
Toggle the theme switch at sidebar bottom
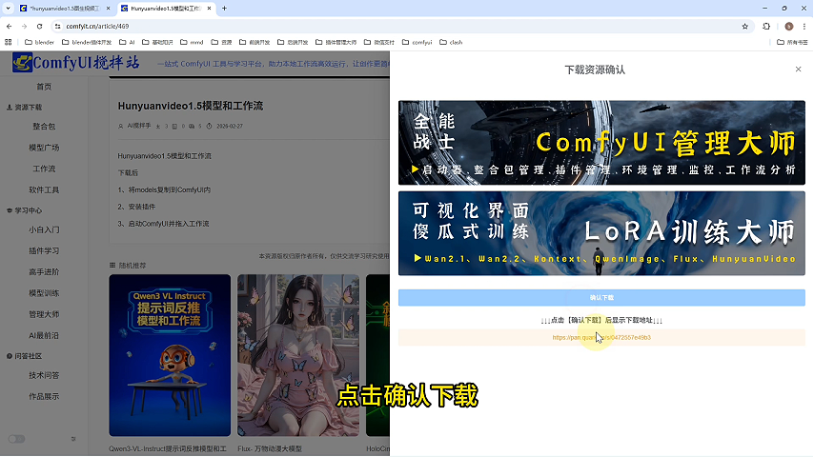[x=16, y=439]
